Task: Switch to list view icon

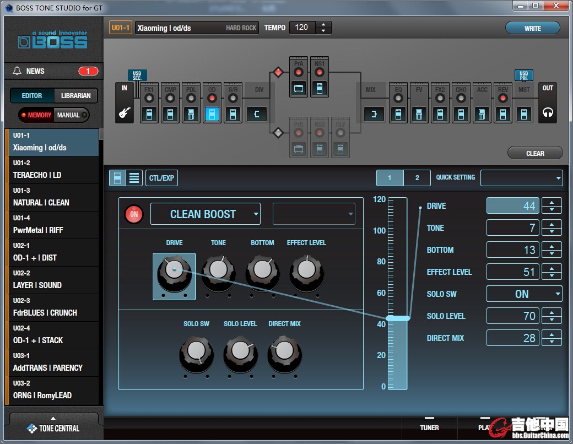Action: pyautogui.click(x=134, y=178)
